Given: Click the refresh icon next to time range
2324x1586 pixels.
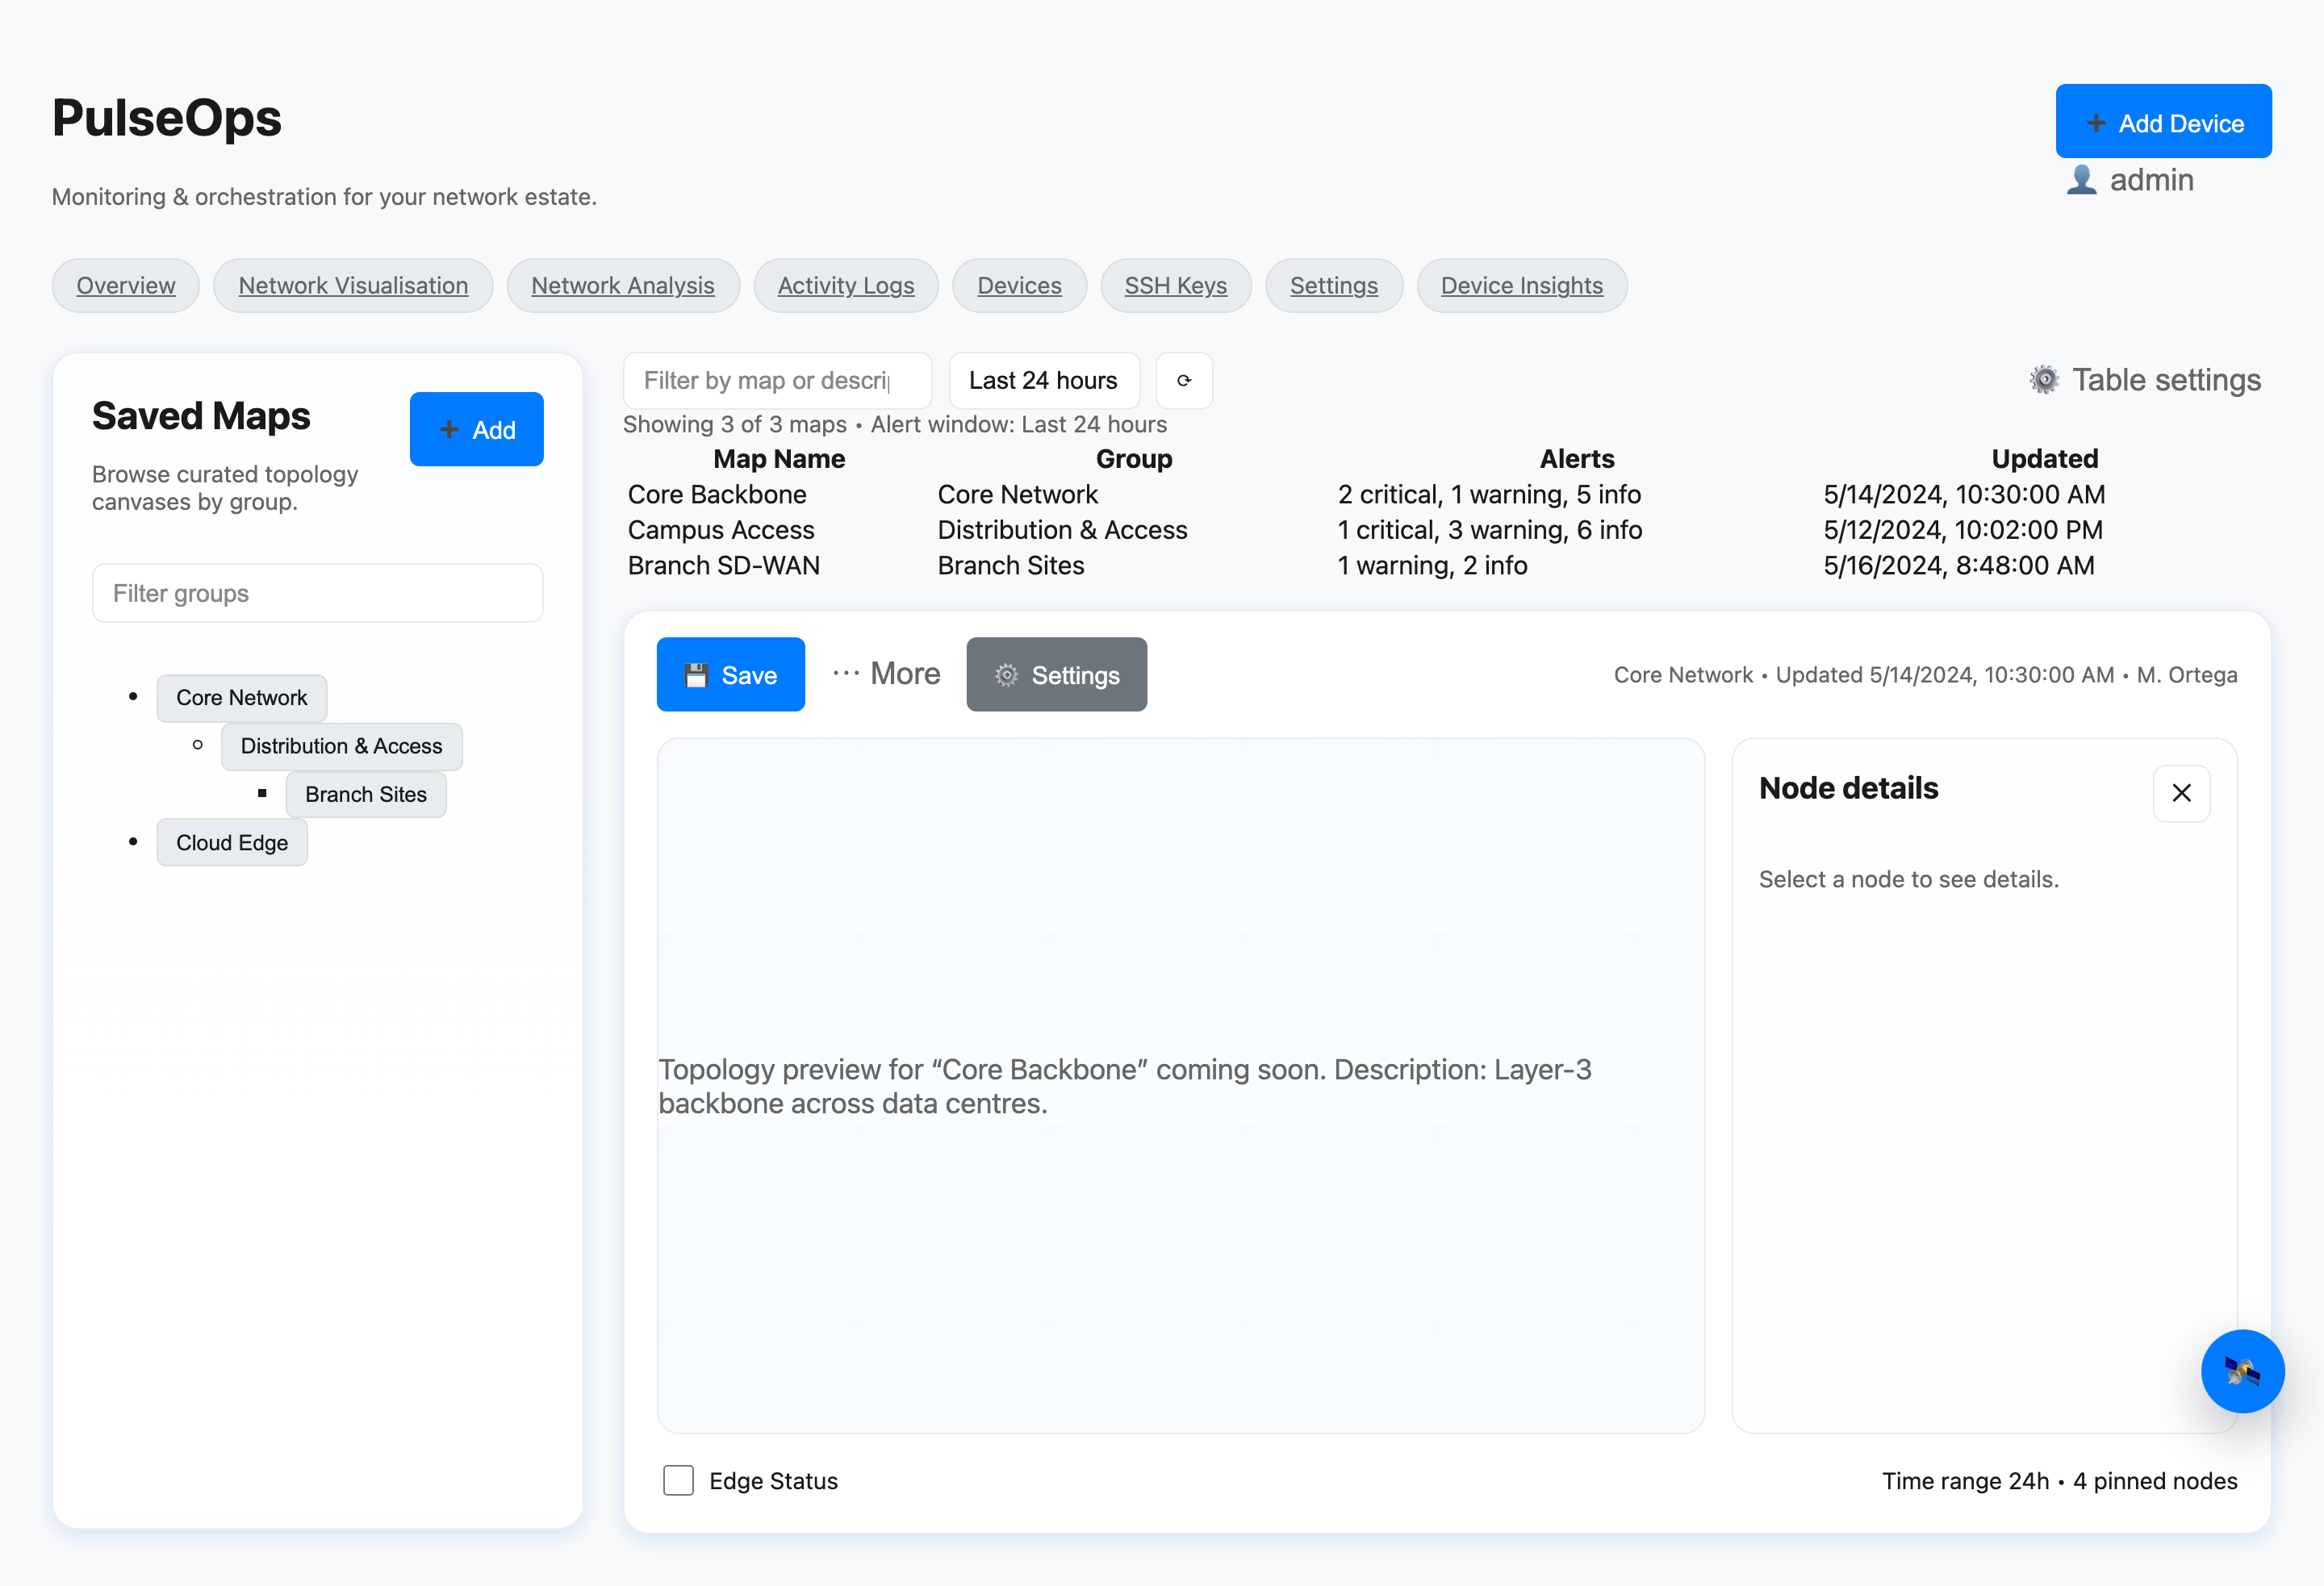Looking at the screenshot, I should point(1184,381).
